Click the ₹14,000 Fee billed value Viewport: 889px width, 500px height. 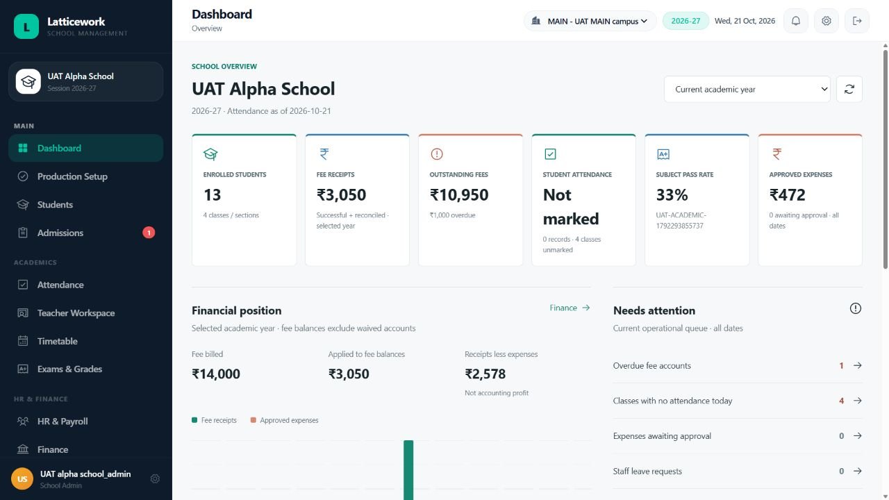click(x=216, y=374)
